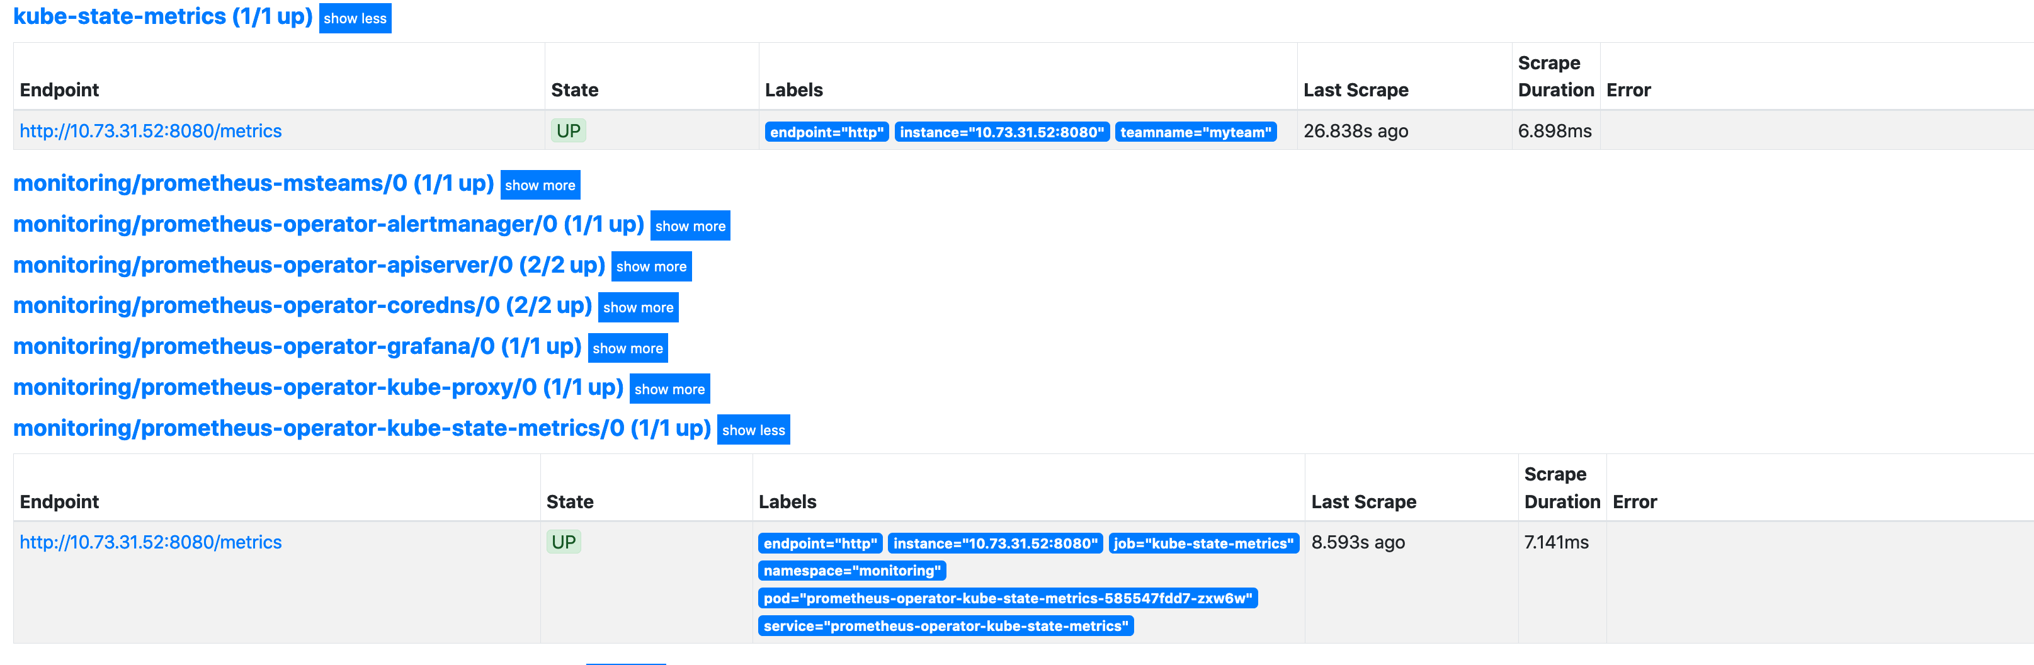Screen dimensions: 2034x665
Task: Show more for prometheus-operator-coredns/0
Action: pyautogui.click(x=638, y=307)
